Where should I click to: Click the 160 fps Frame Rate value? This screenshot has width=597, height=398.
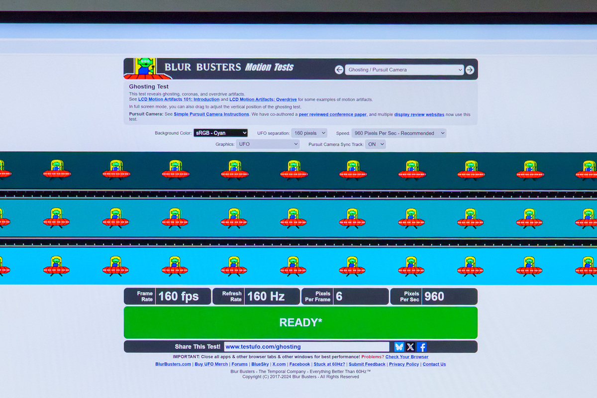(x=178, y=297)
